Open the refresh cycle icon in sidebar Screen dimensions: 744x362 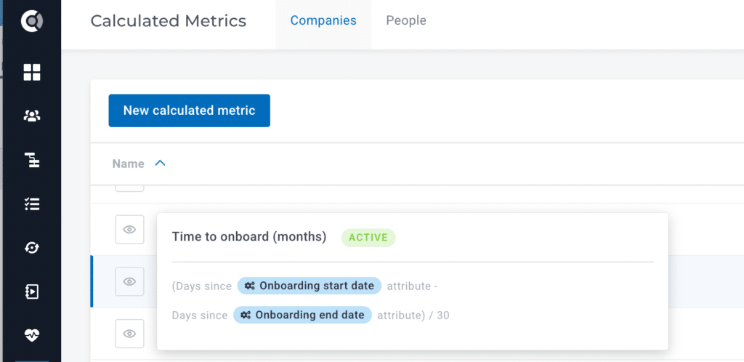32,248
